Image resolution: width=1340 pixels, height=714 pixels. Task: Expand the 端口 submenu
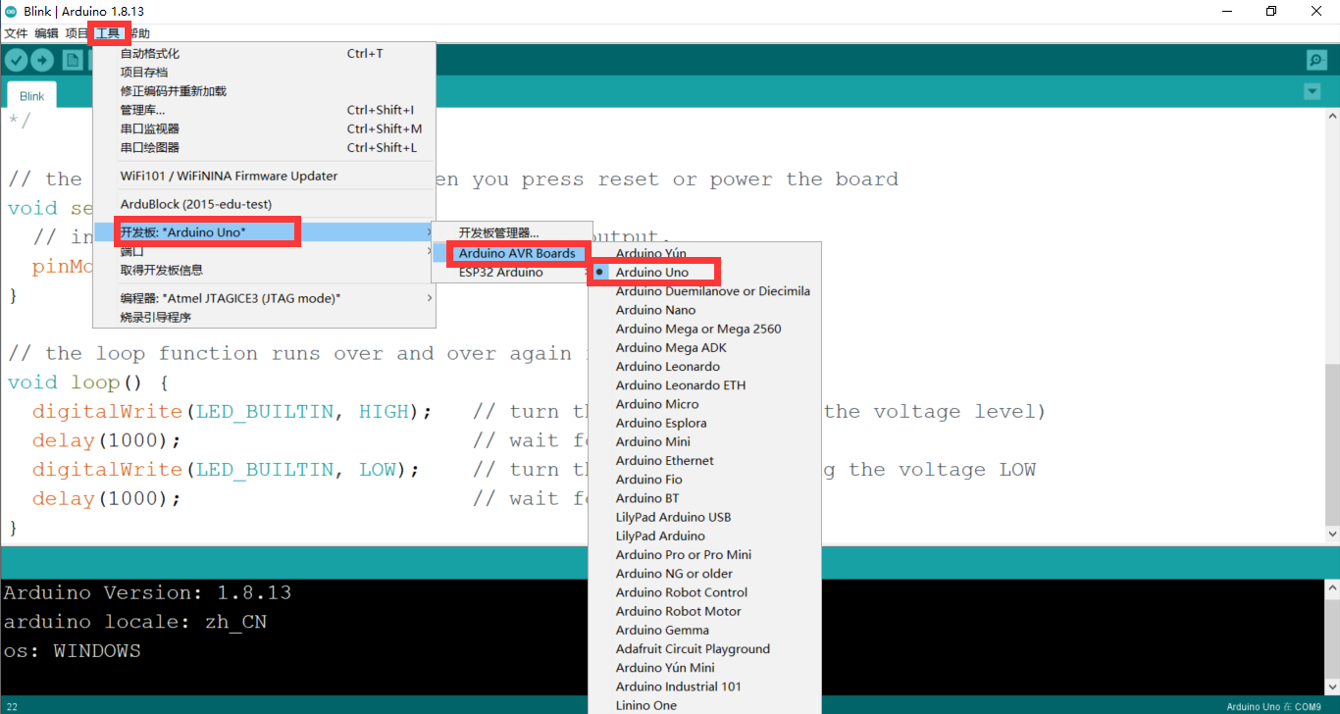tap(264, 252)
